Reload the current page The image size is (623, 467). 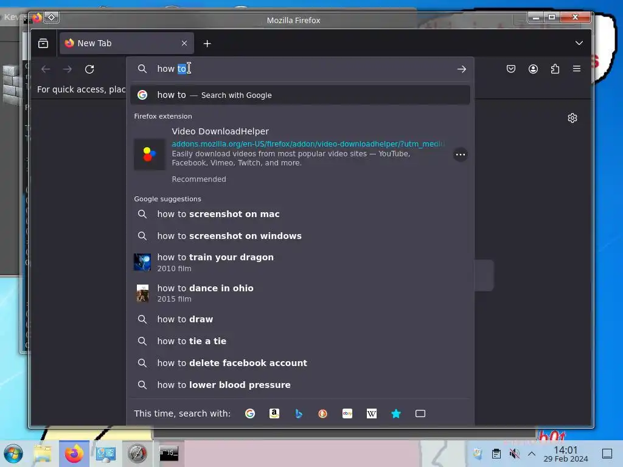(x=89, y=69)
